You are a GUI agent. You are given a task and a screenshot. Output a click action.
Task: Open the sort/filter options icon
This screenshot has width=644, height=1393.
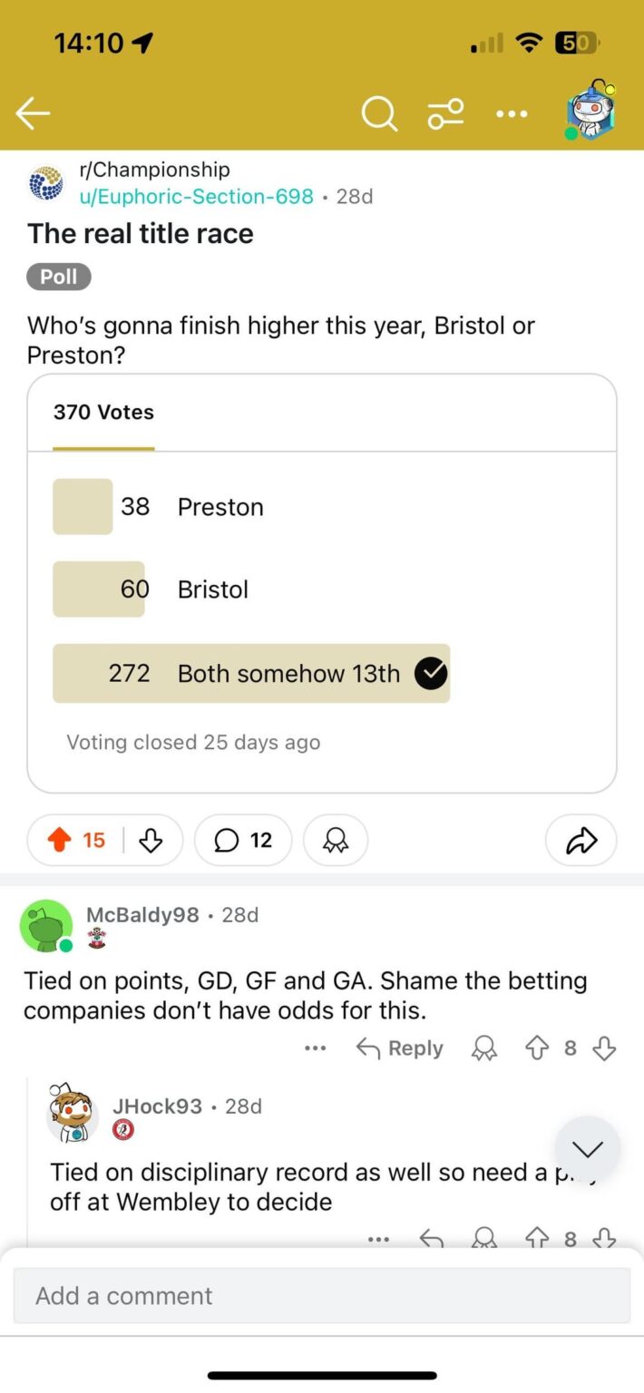[445, 113]
